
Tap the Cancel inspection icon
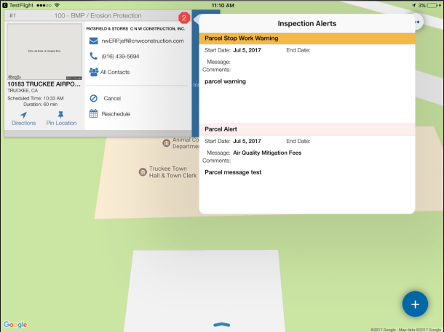coord(94,98)
